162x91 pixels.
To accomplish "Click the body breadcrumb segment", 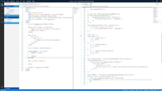I will [x=37, y=6].
